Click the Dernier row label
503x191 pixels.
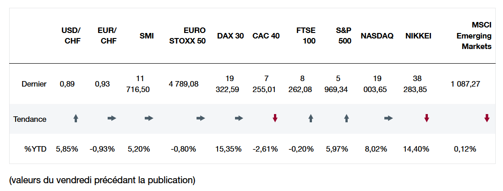pyautogui.click(x=34, y=84)
